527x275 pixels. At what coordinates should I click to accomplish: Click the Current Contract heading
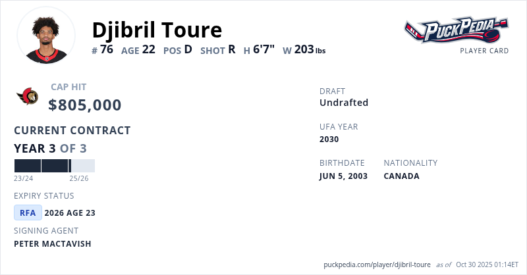pyautogui.click(x=72, y=130)
